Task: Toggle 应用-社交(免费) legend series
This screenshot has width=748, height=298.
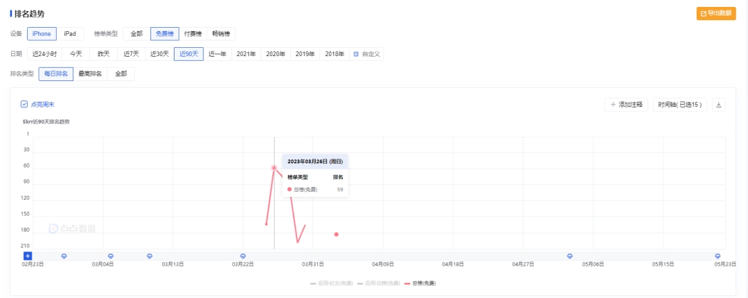Action: coord(331,283)
